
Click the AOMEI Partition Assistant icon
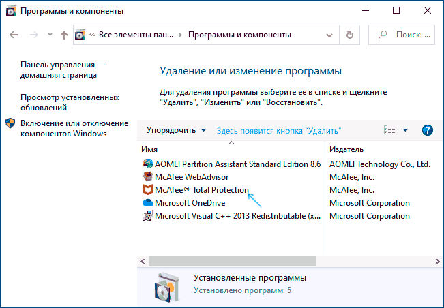(147, 164)
